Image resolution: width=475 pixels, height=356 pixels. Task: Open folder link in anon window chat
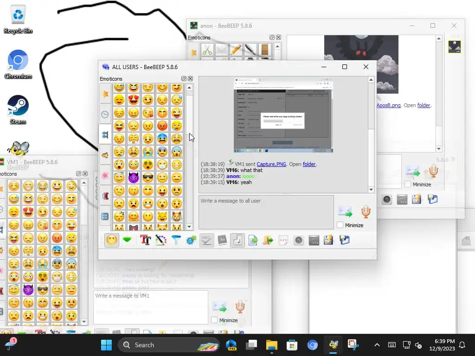424,105
